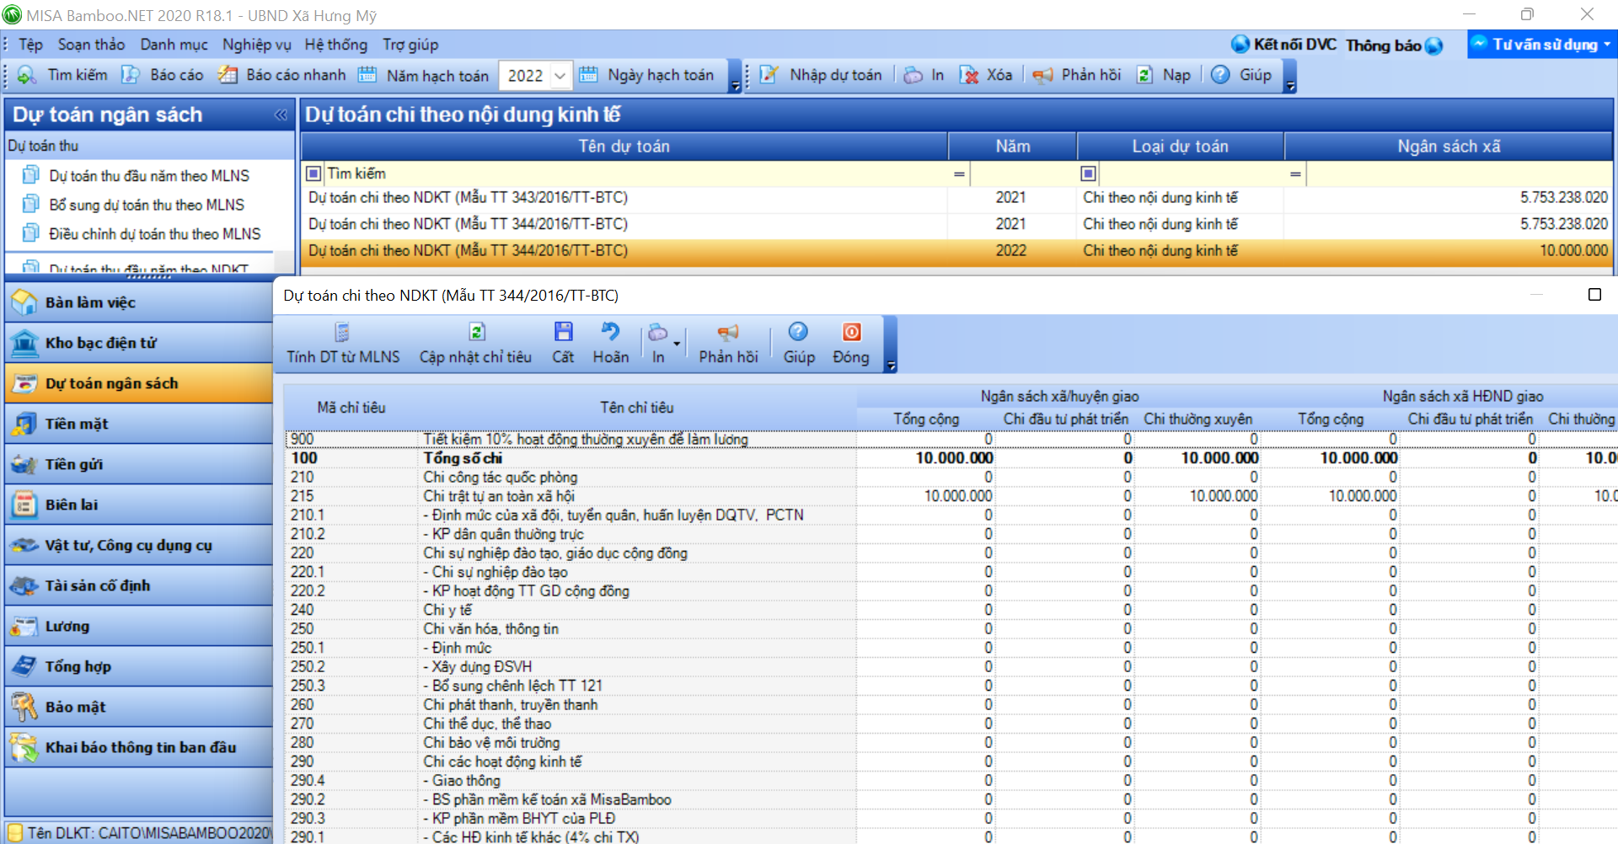Screen dimensions: 1618x844
Task: Click the Nạp reload icon
Action: [1144, 75]
